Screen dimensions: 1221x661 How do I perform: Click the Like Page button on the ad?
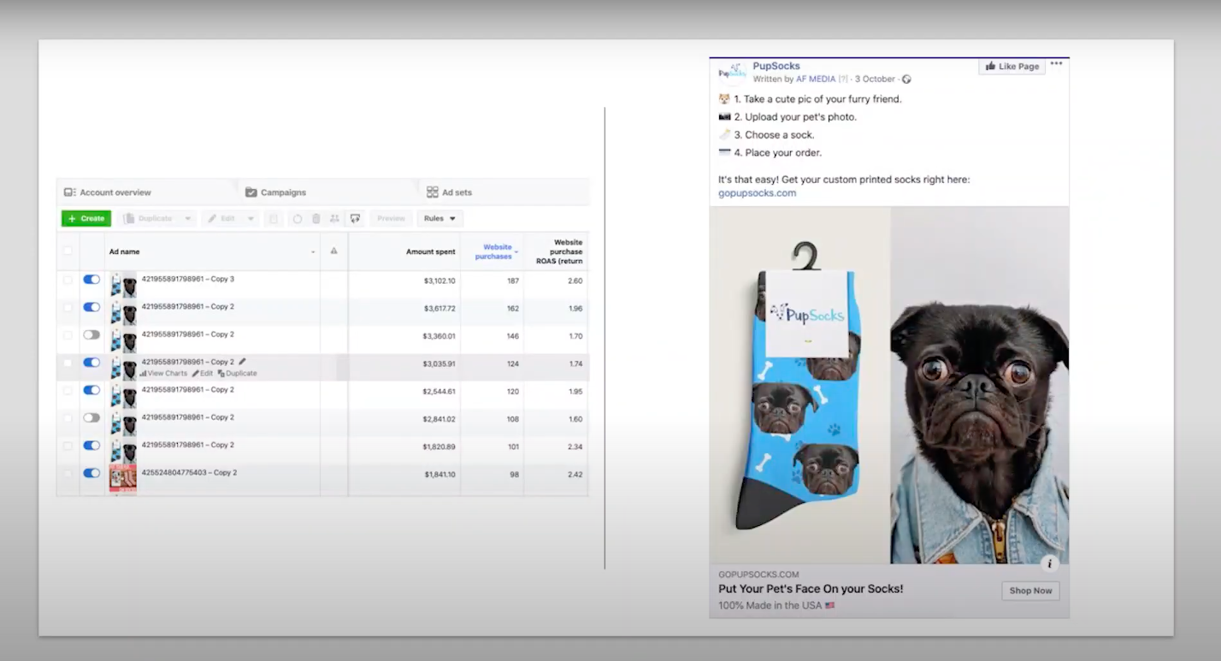[x=1012, y=66]
